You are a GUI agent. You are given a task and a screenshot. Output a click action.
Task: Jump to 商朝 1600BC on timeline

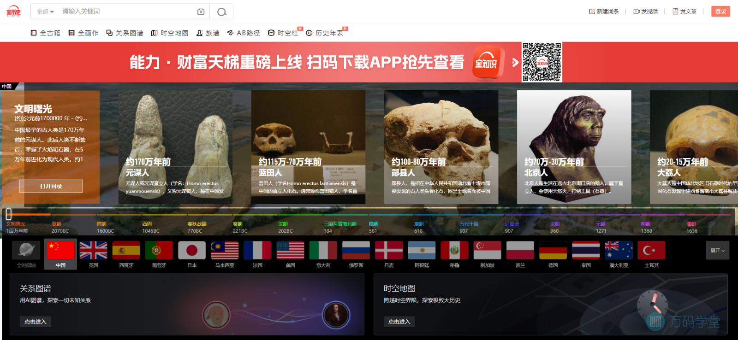(105, 227)
